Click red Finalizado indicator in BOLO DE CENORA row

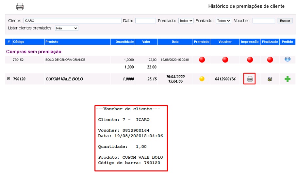pyautogui.click(x=270, y=60)
